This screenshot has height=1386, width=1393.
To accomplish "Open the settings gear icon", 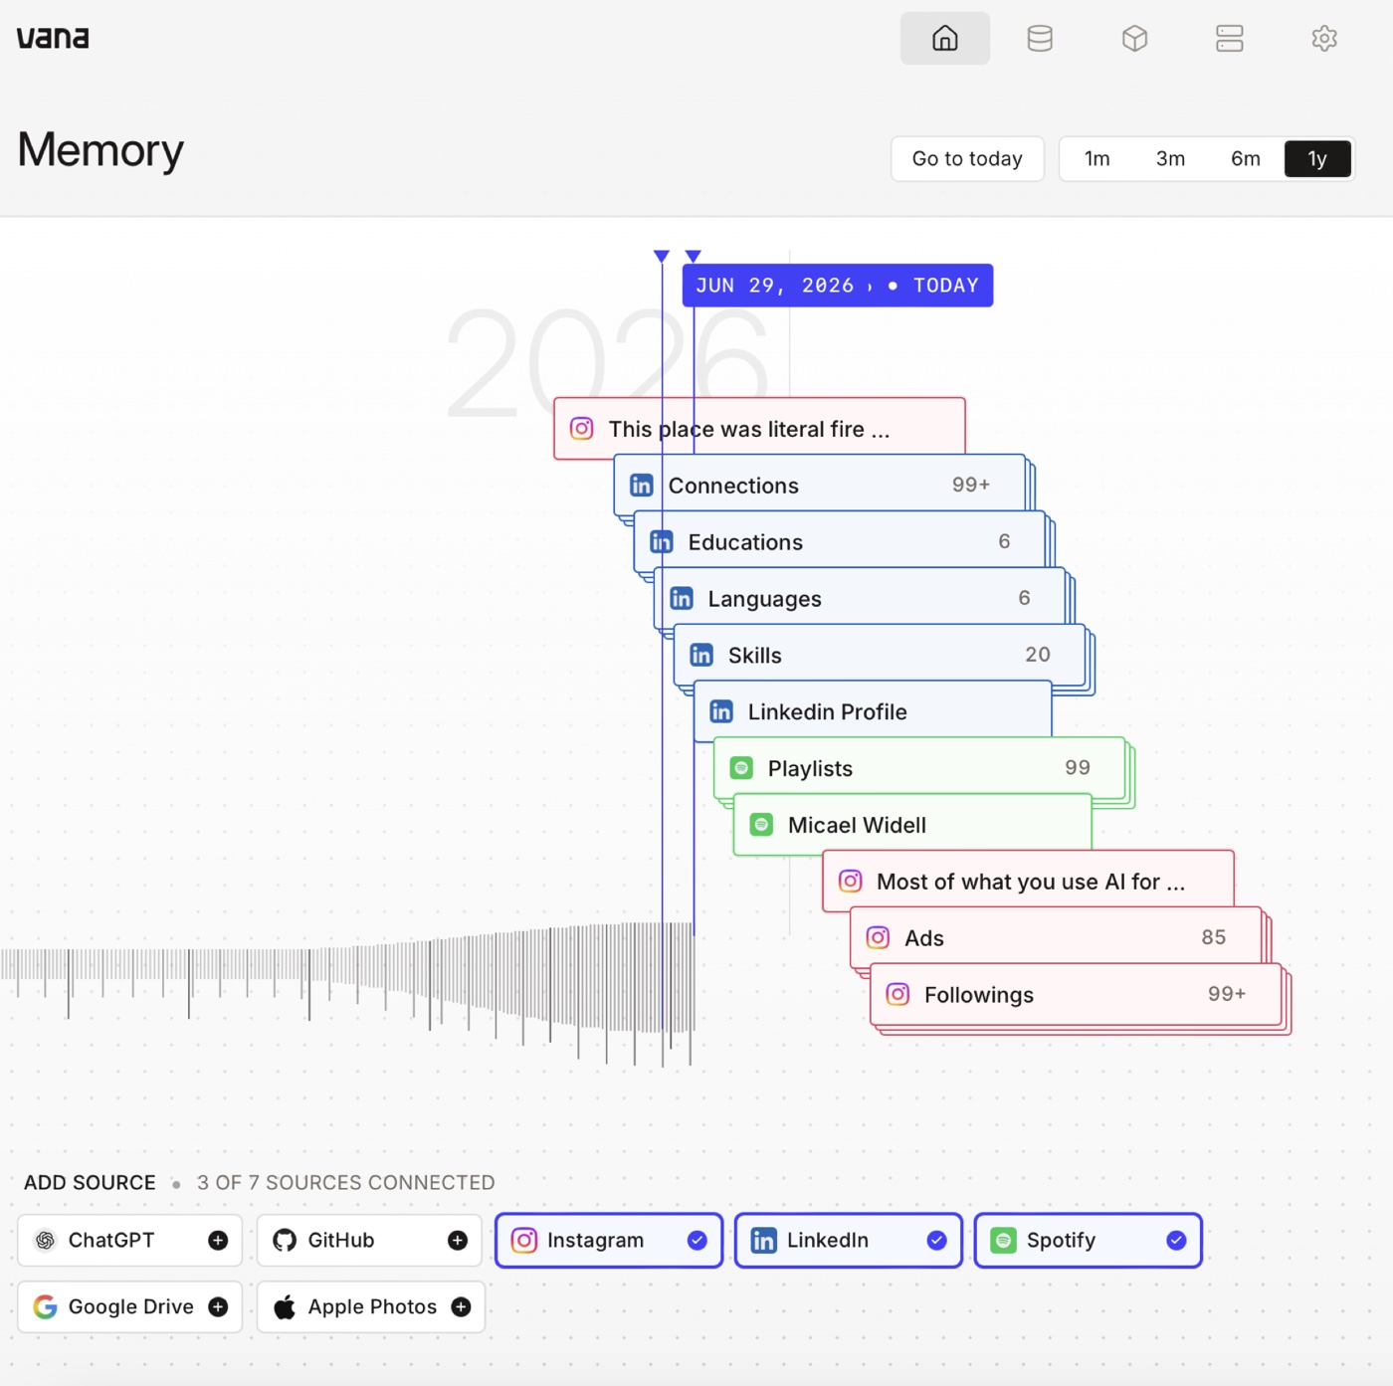I will tap(1324, 38).
